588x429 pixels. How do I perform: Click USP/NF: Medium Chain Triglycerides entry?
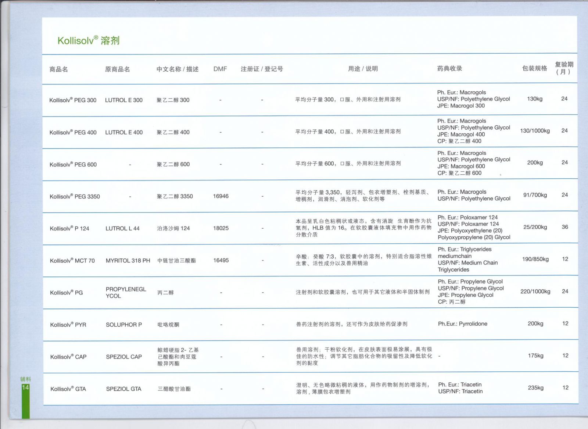point(468,266)
